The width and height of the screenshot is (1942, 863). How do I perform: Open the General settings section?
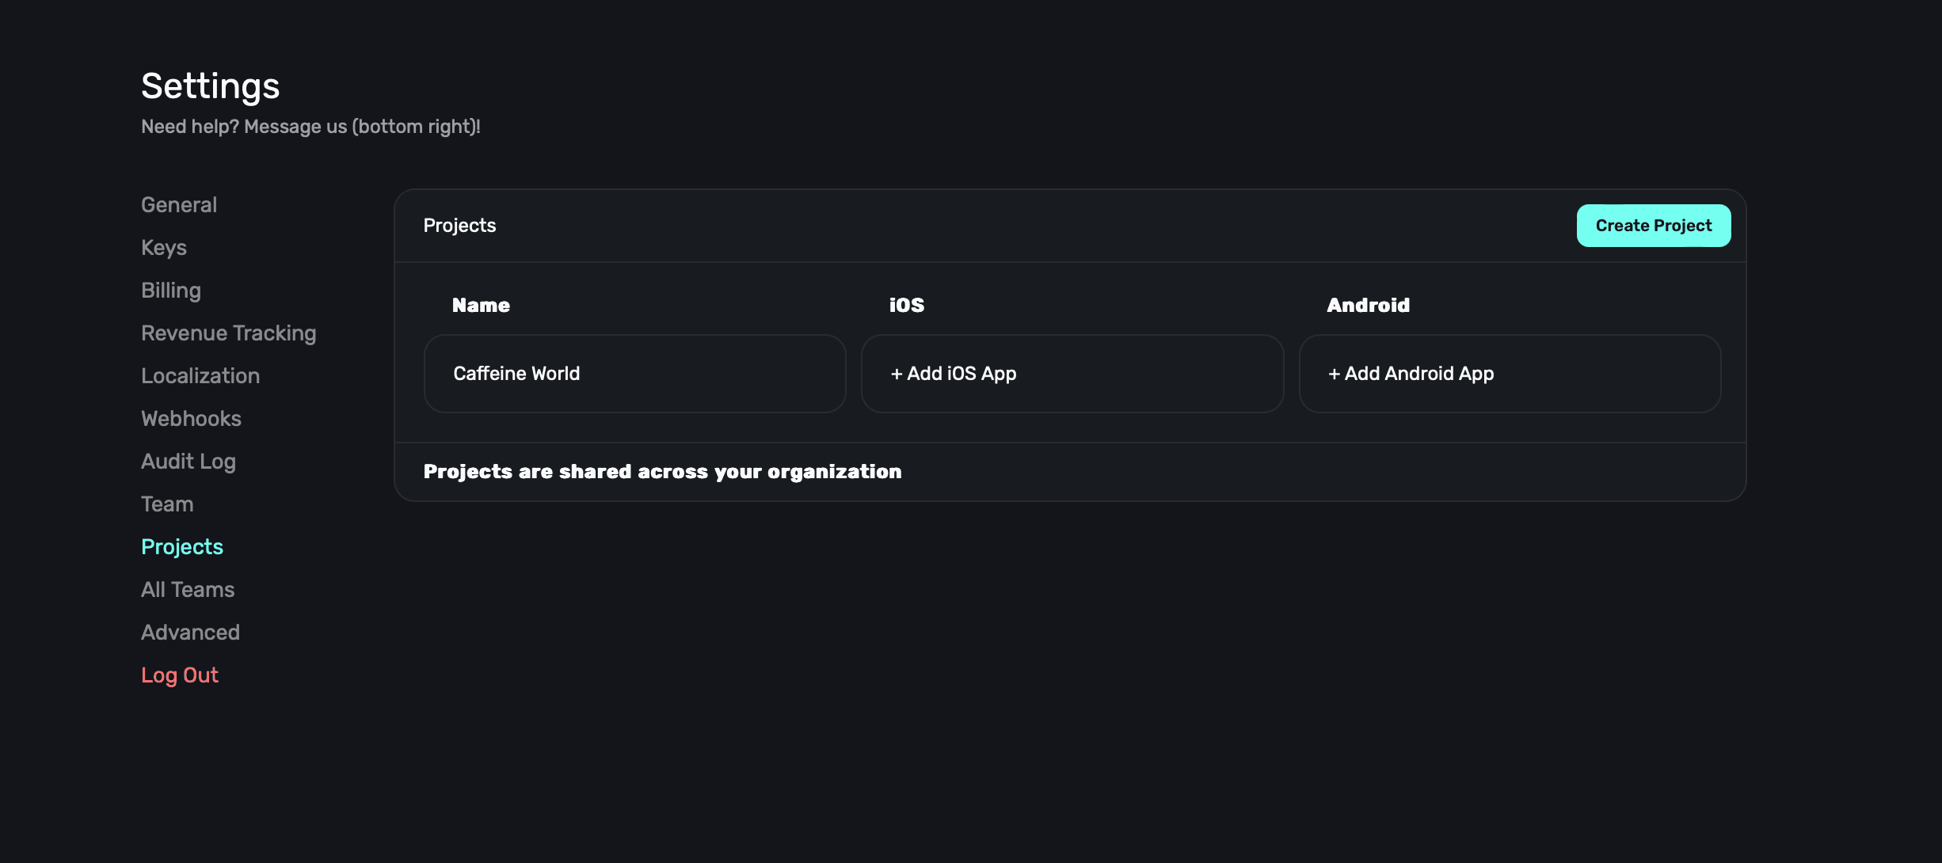[179, 205]
